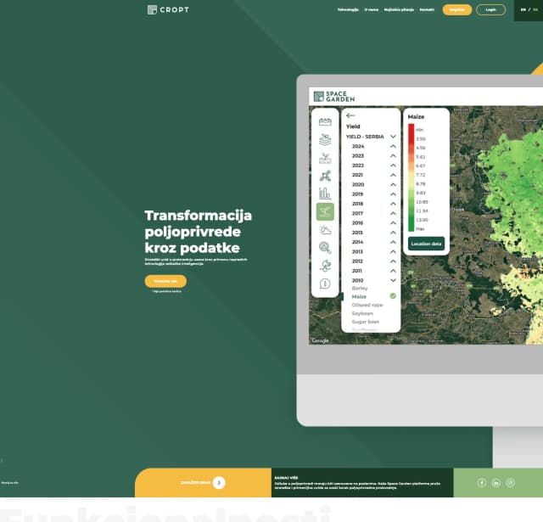Click the Cropt logo in header

pyautogui.click(x=168, y=9)
